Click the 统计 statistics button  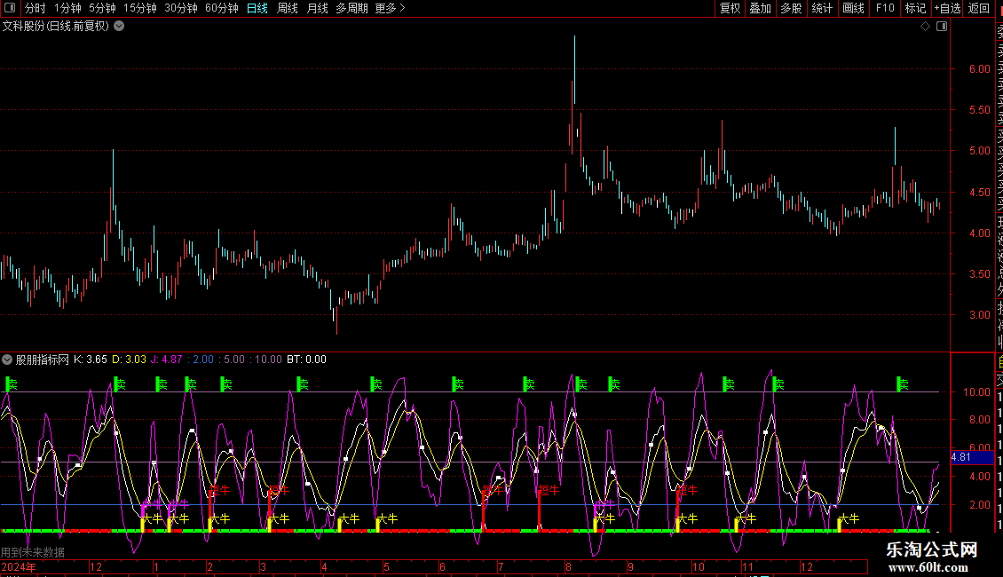(822, 8)
